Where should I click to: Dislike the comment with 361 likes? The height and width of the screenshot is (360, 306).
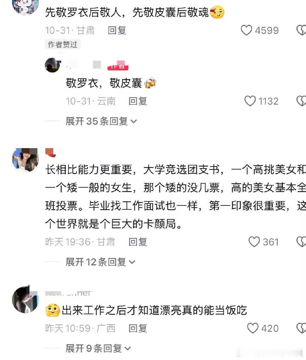[x=301, y=242]
